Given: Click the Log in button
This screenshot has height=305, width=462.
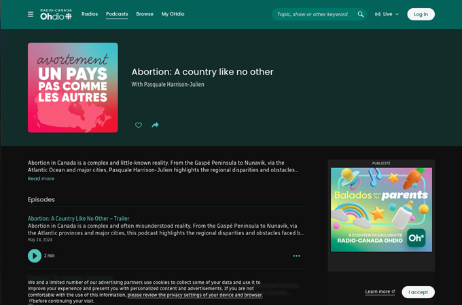Looking at the screenshot, I should click(x=421, y=14).
